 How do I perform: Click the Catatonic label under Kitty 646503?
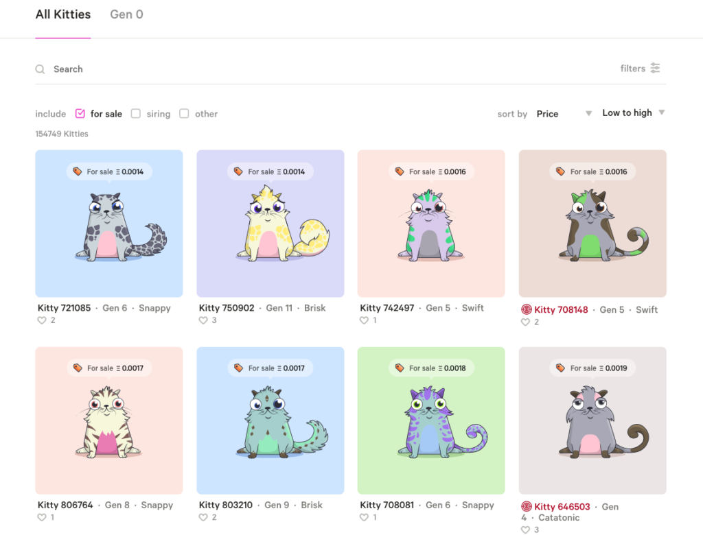click(559, 518)
